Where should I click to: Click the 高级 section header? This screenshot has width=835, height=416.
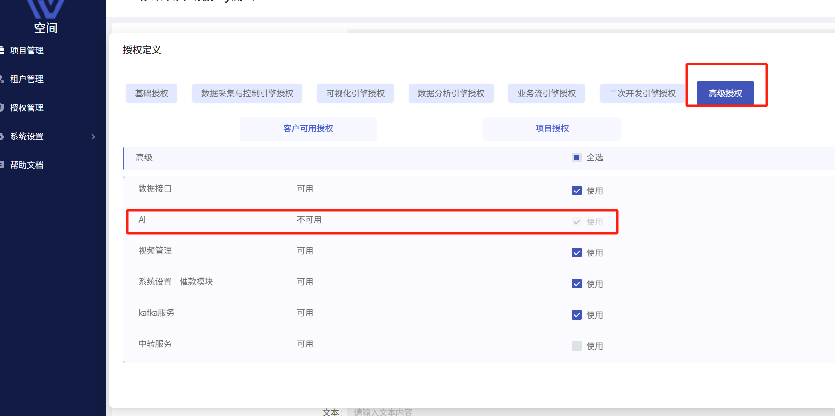(x=144, y=158)
